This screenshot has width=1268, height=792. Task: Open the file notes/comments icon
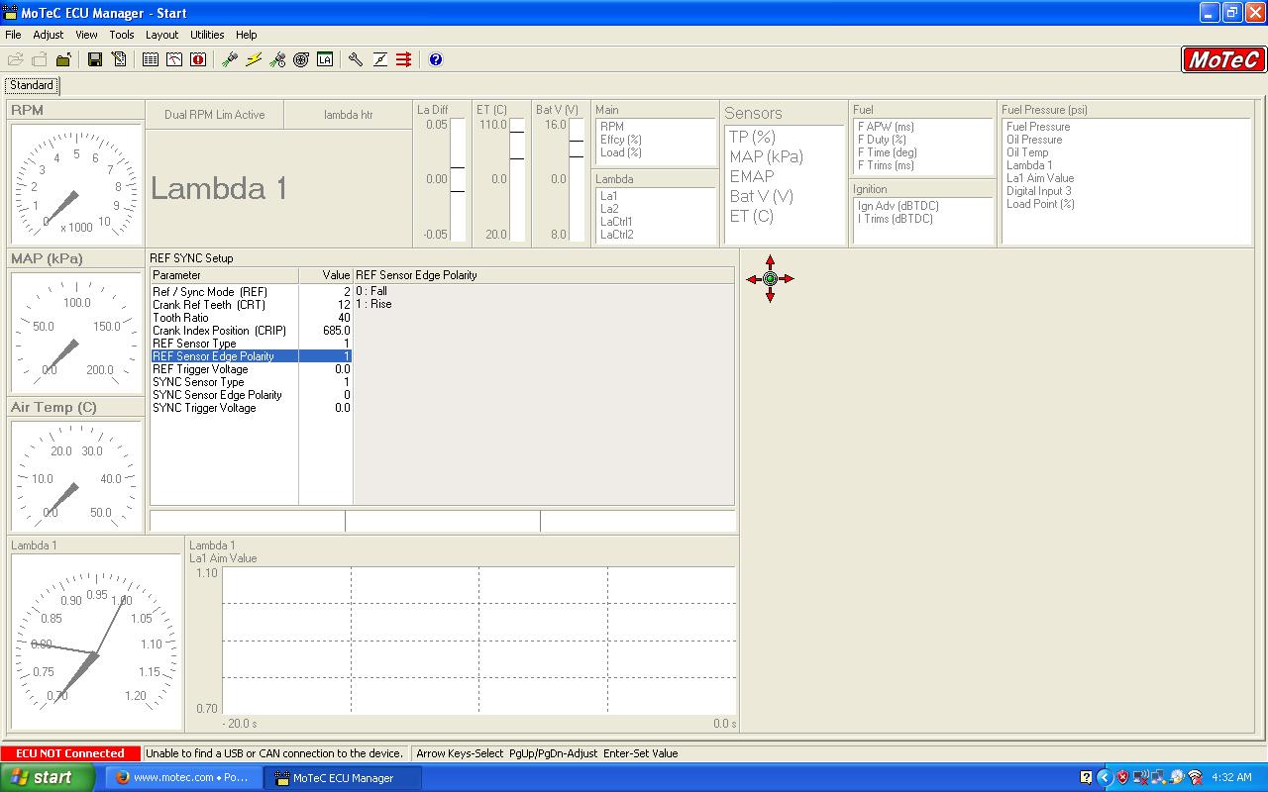tap(119, 59)
